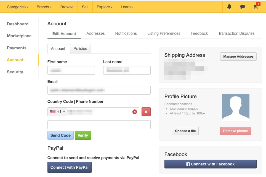Screen dimensions: 266x177
Task: Select the Account sub-tab
Action: pos(58,49)
